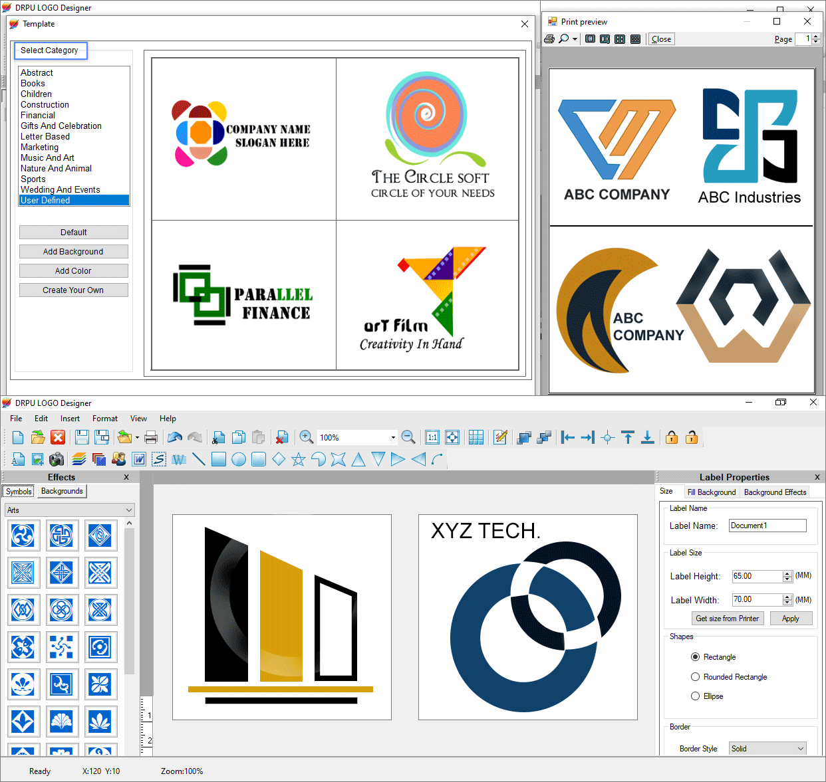Viewport: 826px width, 782px height.
Task: Open the File menu
Action: tap(16, 419)
